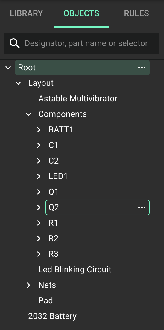The height and width of the screenshot is (330, 164).
Task: Collapse the Layout node chevron
Action: [x=18, y=83]
